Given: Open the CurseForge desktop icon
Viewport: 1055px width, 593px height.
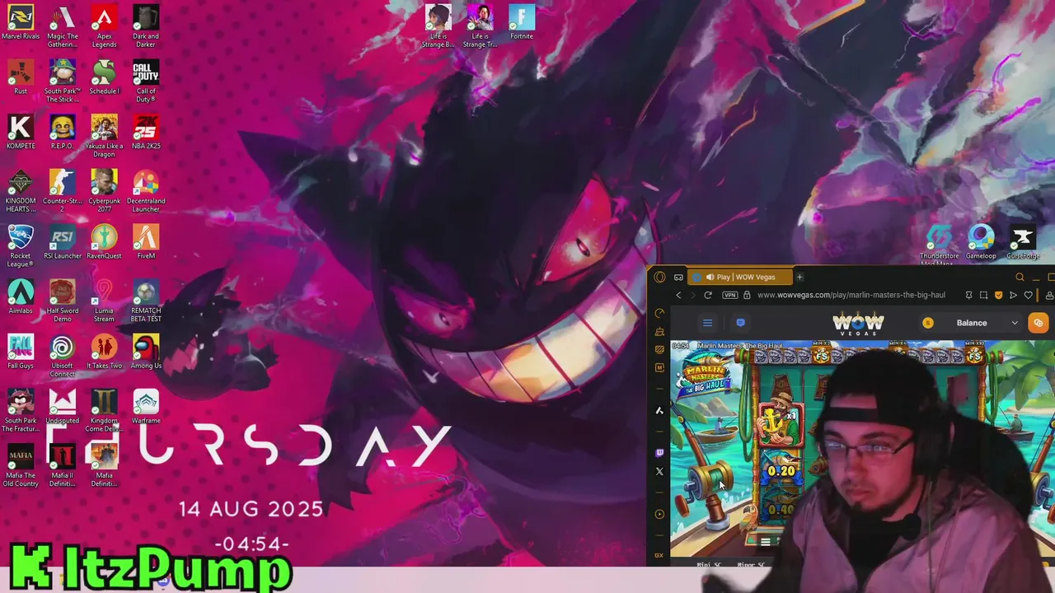Looking at the screenshot, I should 1023,242.
